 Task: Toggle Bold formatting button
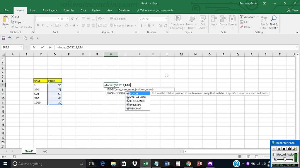coord(38,25)
